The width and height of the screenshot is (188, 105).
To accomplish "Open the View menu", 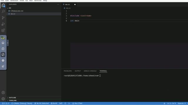I will [x=22, y=1].
